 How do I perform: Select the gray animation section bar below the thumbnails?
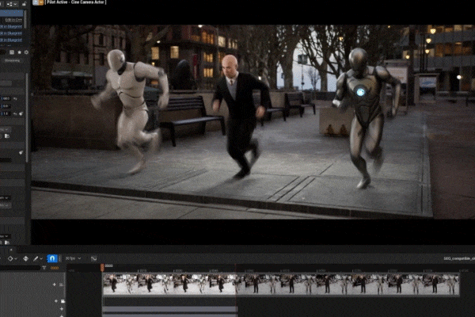[170, 309]
